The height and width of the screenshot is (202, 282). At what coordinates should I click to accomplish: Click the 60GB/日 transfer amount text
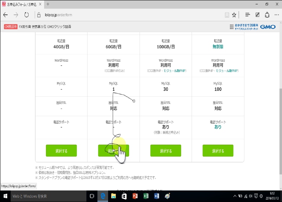click(114, 47)
